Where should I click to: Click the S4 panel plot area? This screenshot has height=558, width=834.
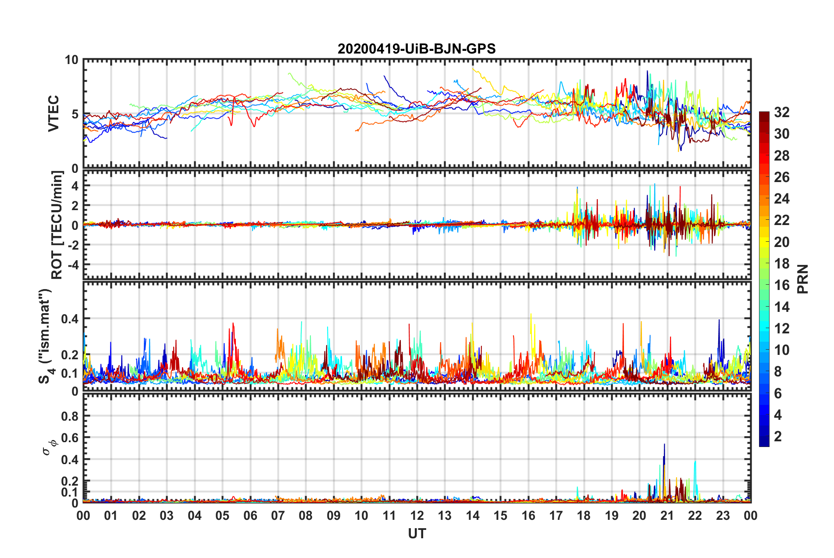pyautogui.click(x=417, y=336)
